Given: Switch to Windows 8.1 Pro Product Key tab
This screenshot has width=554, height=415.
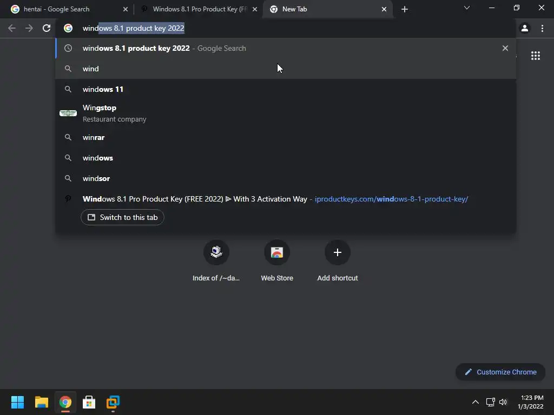Looking at the screenshot, I should pyautogui.click(x=199, y=9).
